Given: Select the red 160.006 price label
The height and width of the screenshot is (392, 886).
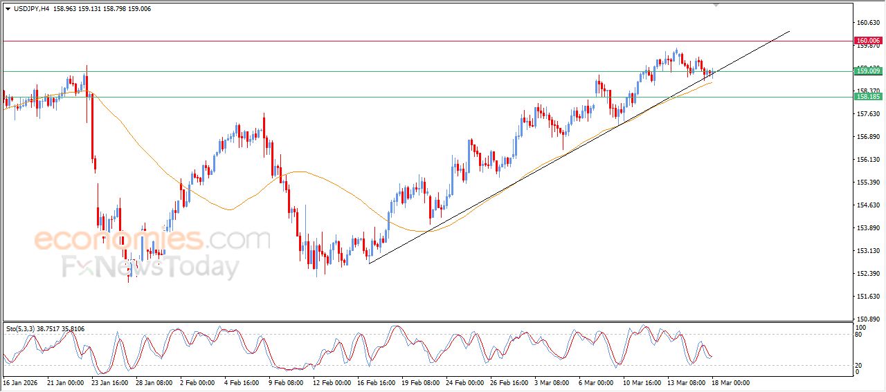Looking at the screenshot, I should click(868, 41).
